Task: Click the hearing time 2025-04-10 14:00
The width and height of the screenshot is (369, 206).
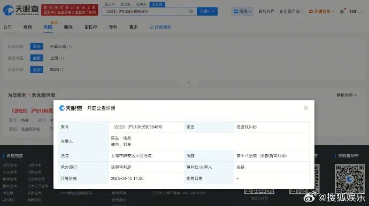Action: click(x=127, y=179)
